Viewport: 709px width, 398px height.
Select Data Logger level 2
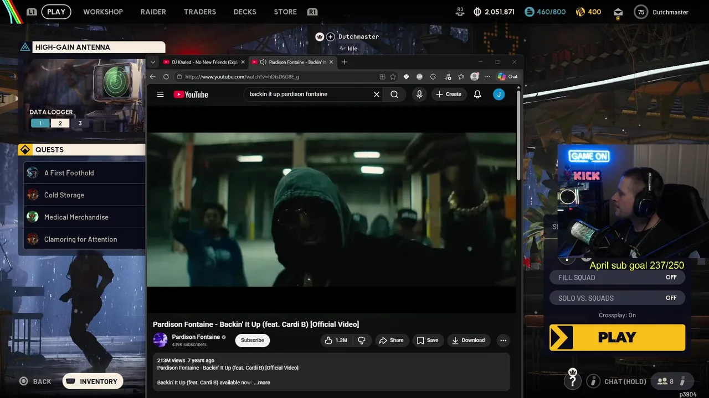60,123
